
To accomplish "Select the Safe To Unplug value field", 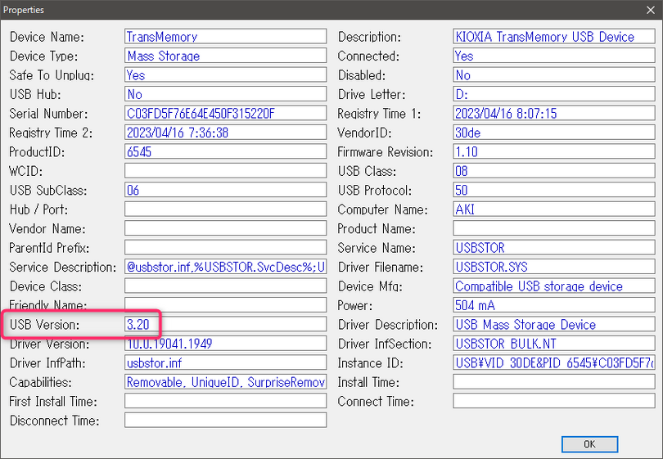I will pos(225,74).
